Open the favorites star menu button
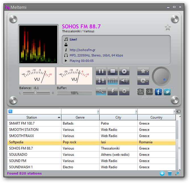Screen dimensions: 190x183 point(143,71)
